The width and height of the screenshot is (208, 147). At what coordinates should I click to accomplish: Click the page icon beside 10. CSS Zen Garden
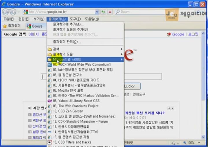[49, 111]
